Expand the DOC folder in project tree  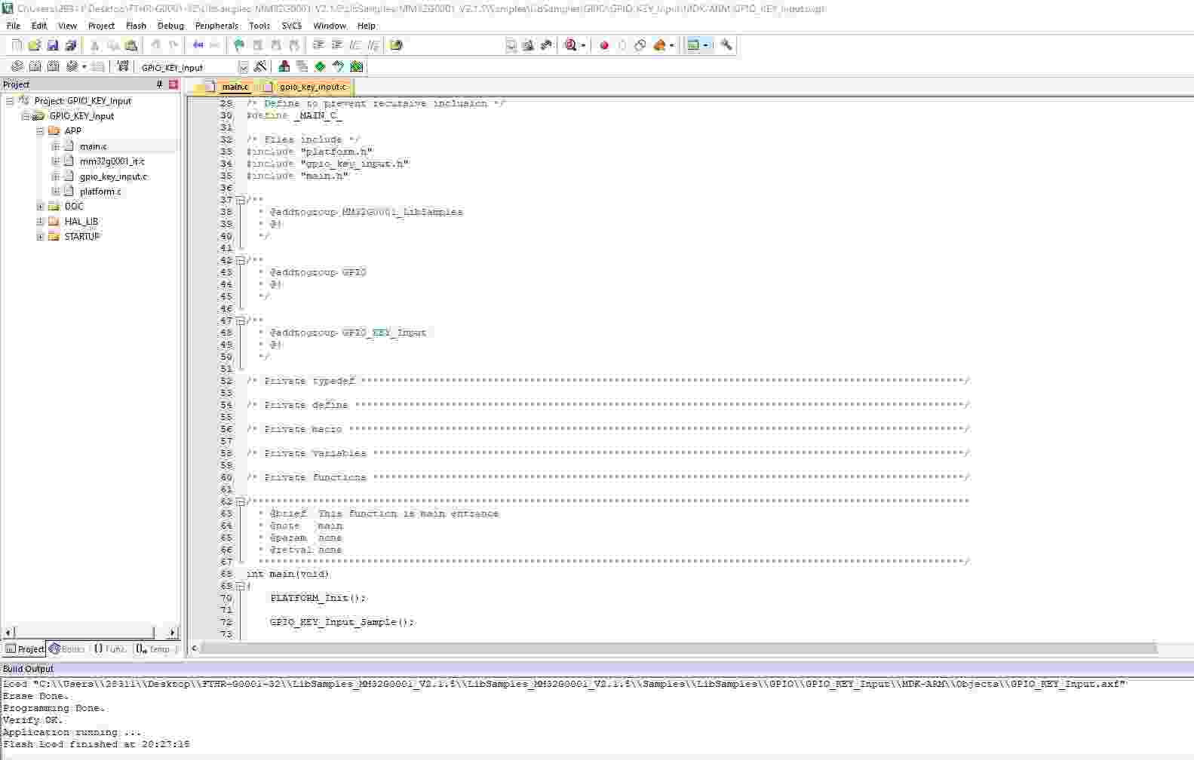click(x=40, y=207)
